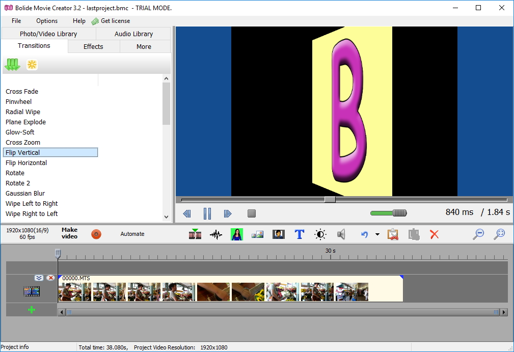
Task: Select the 00000.MTS clip on the timeline
Action: coord(230,288)
